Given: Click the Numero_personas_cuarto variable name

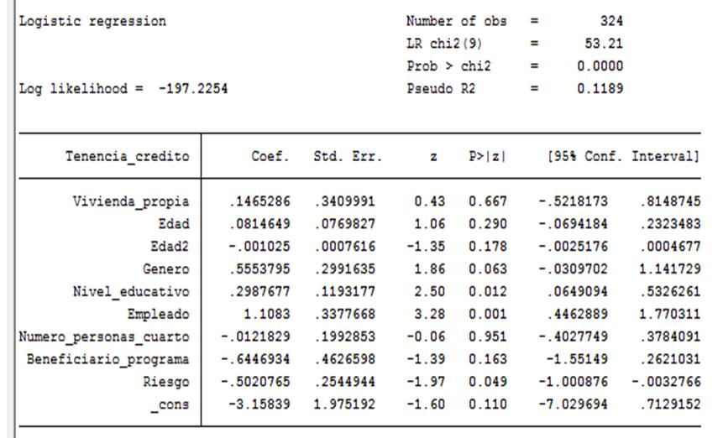Looking at the screenshot, I should [x=104, y=337].
